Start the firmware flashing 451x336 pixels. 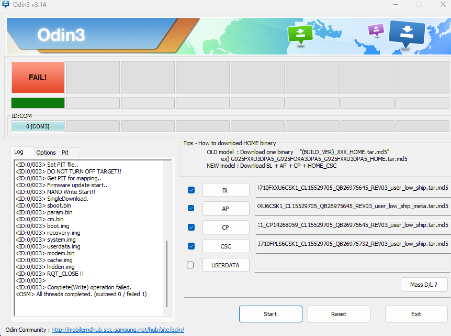[270, 314]
